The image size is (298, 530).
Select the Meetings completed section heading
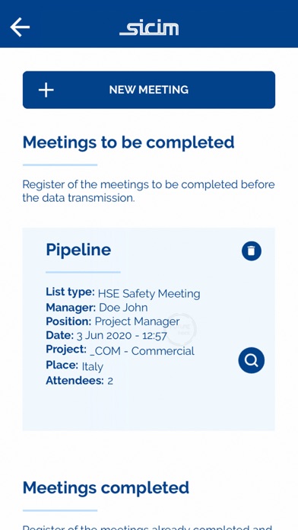tap(106, 487)
